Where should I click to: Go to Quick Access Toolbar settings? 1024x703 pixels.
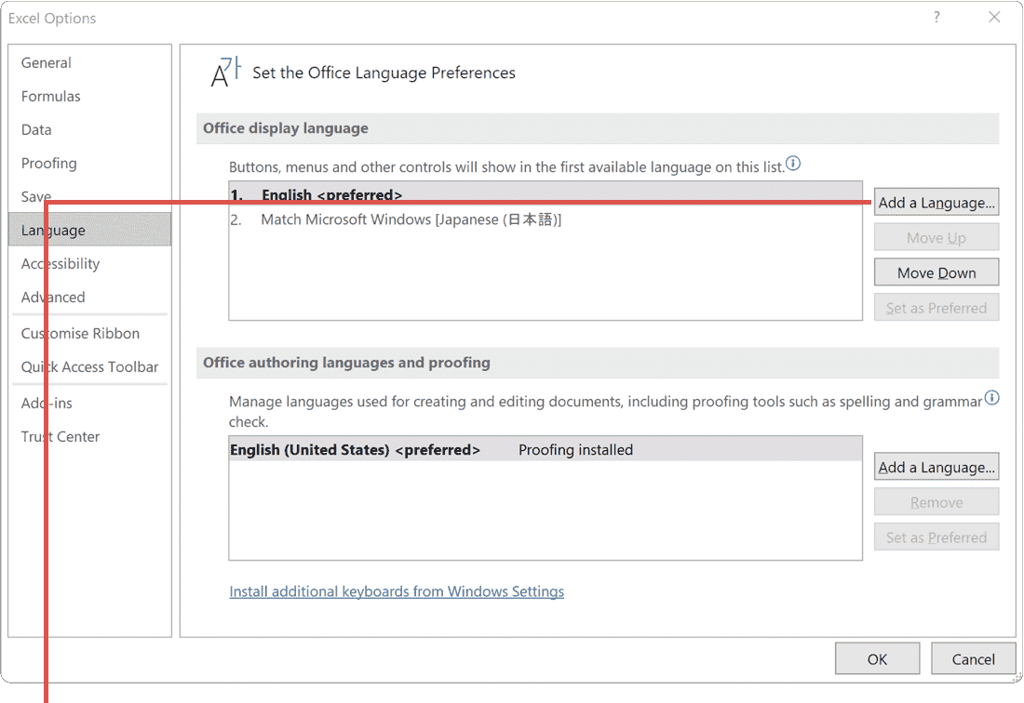pyautogui.click(x=90, y=366)
